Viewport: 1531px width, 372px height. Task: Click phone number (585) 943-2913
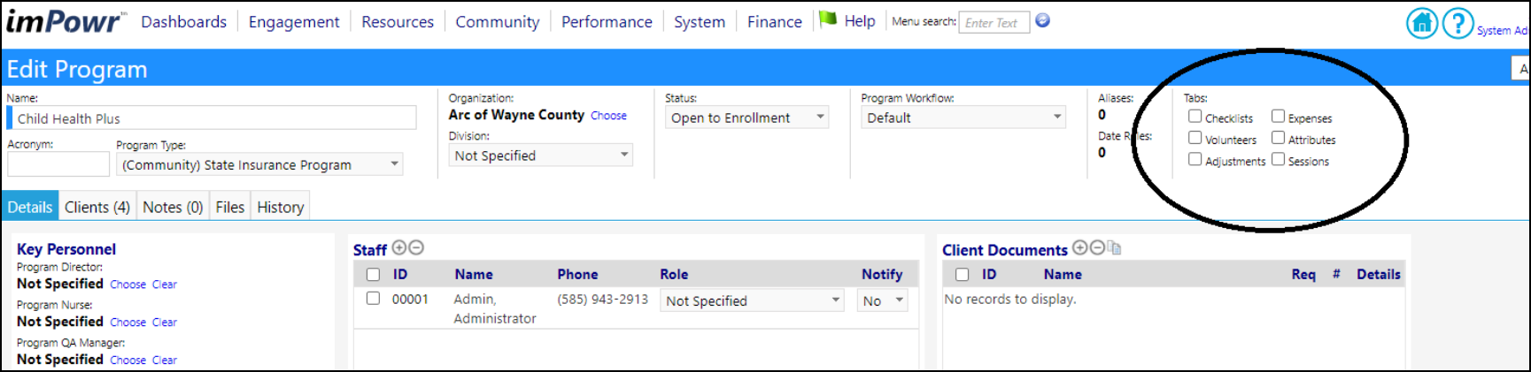point(602,300)
